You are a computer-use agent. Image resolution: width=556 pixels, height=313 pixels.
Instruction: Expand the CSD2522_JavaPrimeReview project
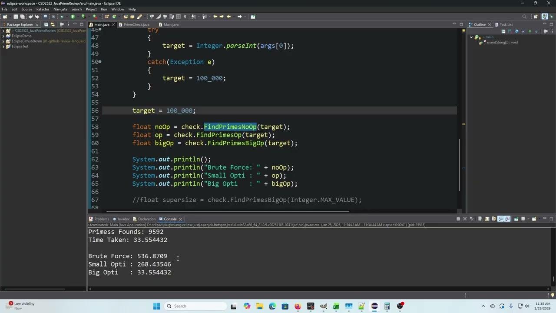pyautogui.click(x=3, y=31)
